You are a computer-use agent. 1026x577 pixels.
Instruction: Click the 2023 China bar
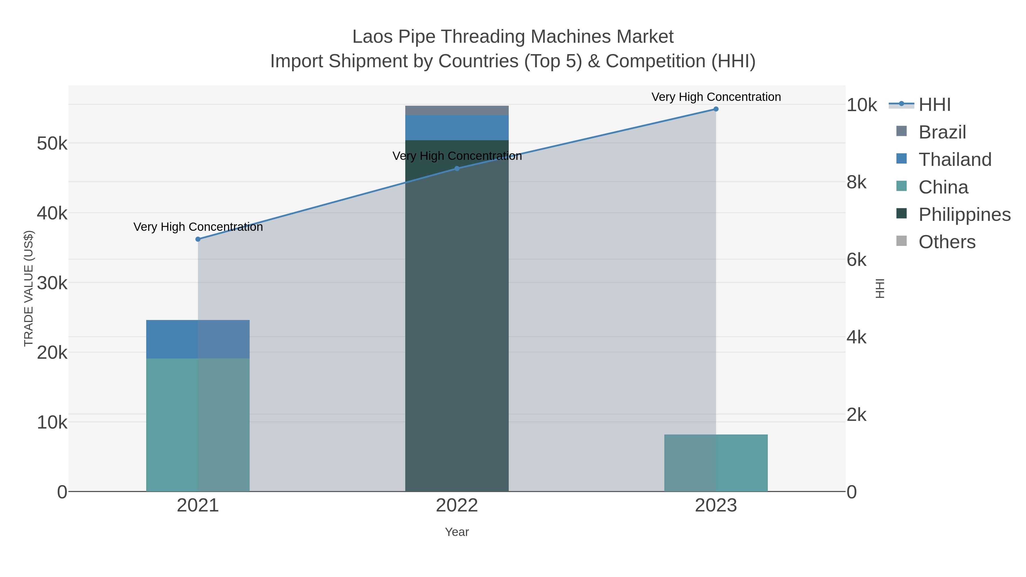tap(716, 463)
